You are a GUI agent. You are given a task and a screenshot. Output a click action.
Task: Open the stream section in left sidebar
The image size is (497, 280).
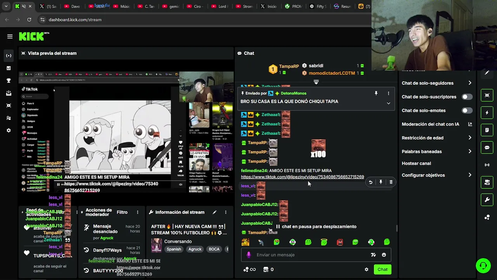pos(9,56)
